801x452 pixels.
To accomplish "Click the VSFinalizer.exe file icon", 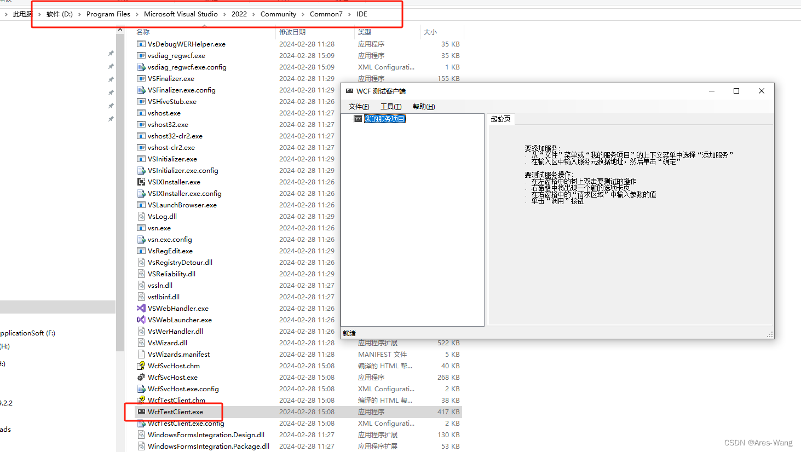I will pos(141,78).
